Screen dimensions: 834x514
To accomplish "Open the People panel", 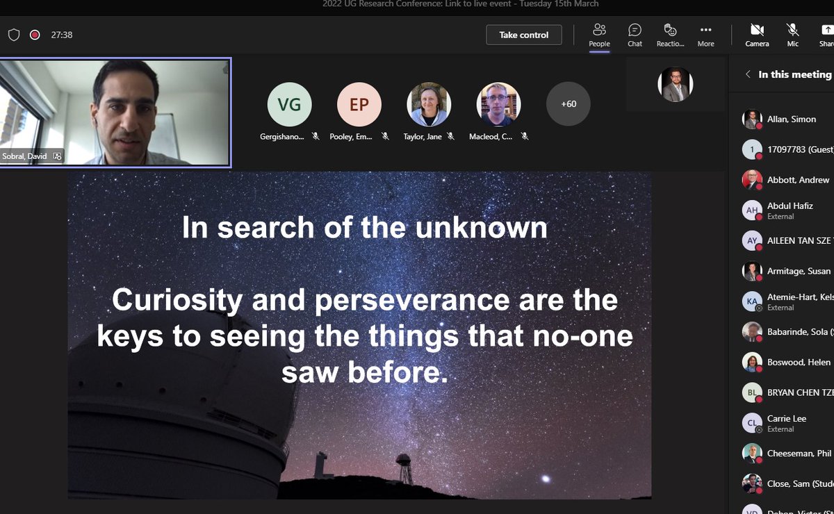I will coord(599,35).
